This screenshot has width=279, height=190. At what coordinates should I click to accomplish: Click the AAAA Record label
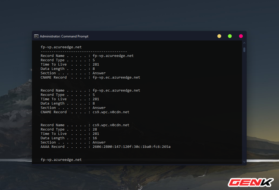click(52, 147)
